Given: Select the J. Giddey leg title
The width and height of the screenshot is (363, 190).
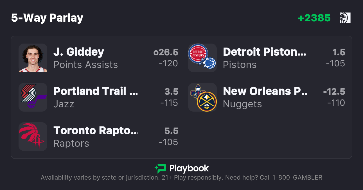Looking at the screenshot, I should click(79, 52).
